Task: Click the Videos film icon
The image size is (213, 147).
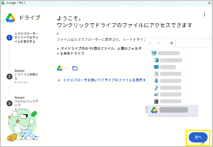Action: click(156, 102)
